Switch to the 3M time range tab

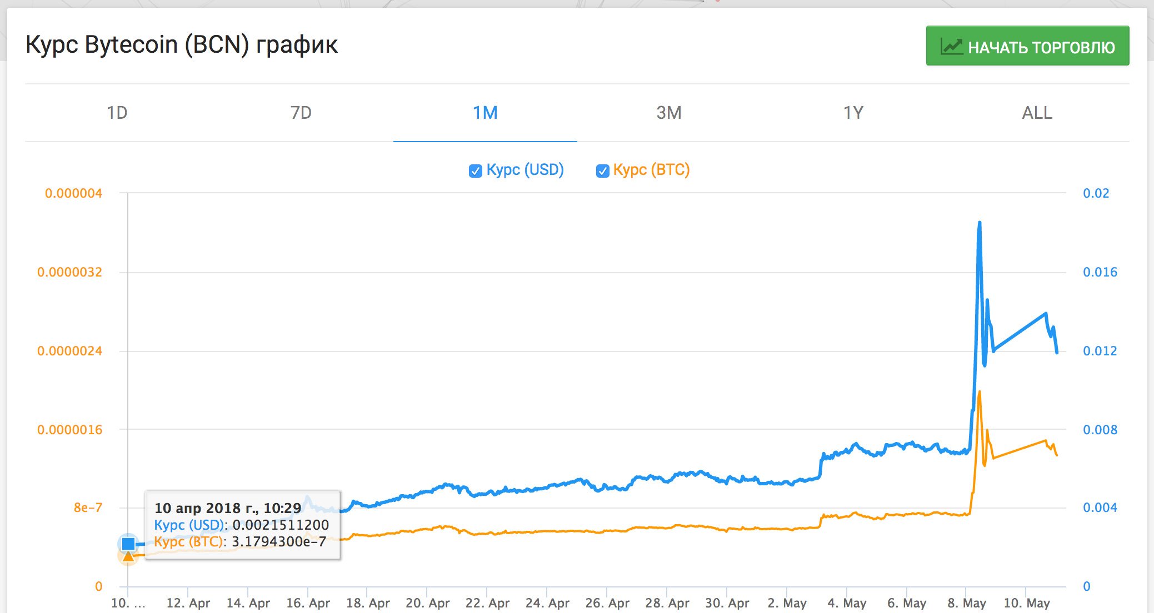[x=669, y=113]
